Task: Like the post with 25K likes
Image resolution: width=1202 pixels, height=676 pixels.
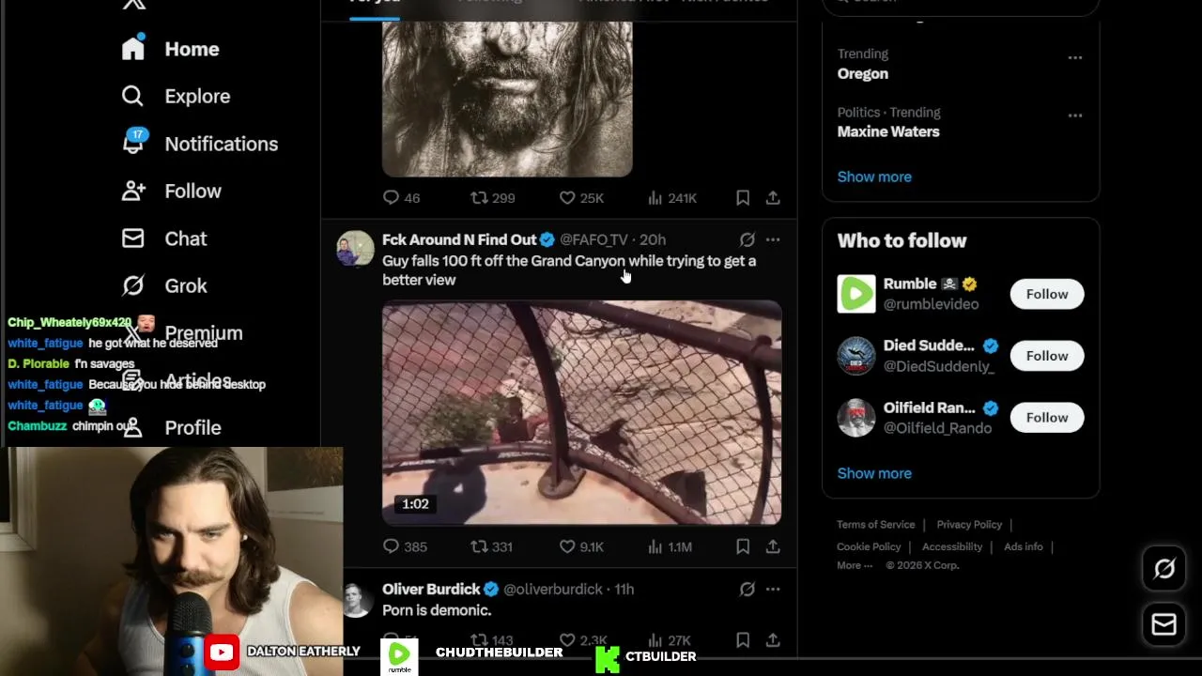Action: click(581, 198)
